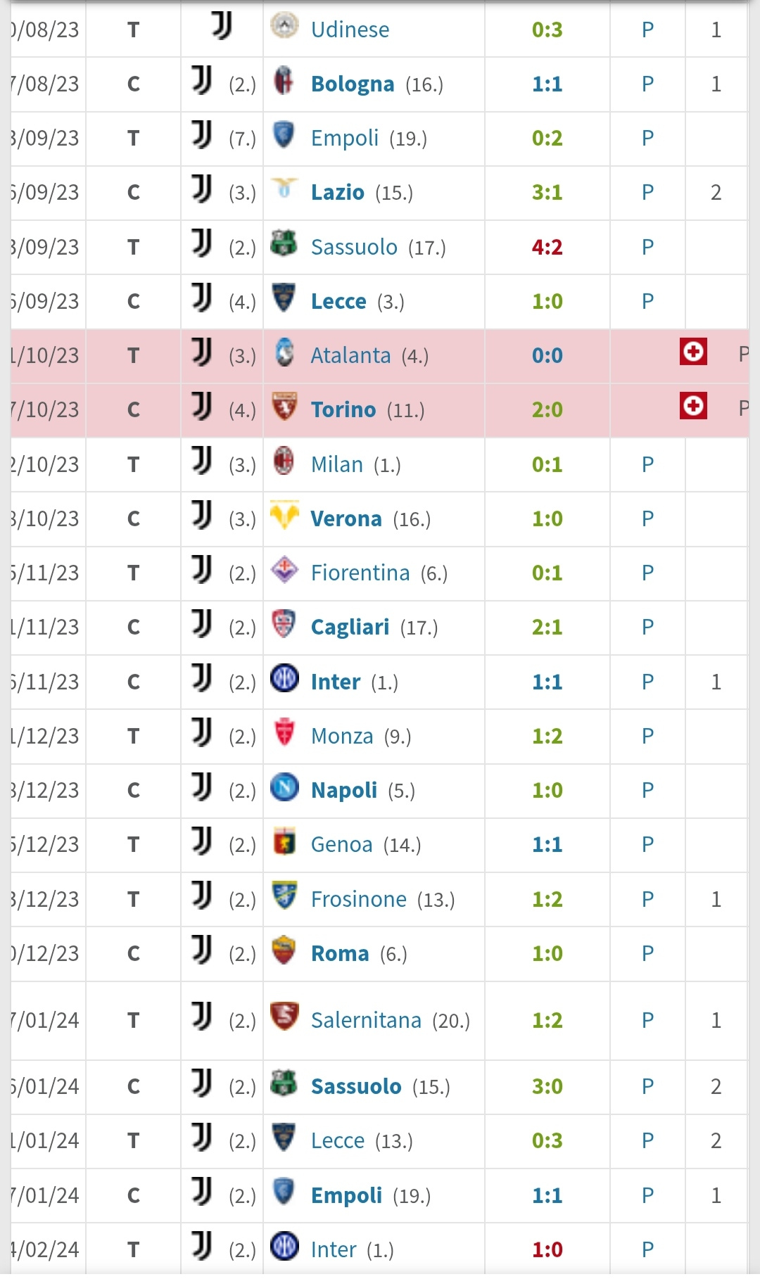Screen dimensions: 760x1279
Task: Open the 3:1 Lazio match result
Action: (547, 193)
